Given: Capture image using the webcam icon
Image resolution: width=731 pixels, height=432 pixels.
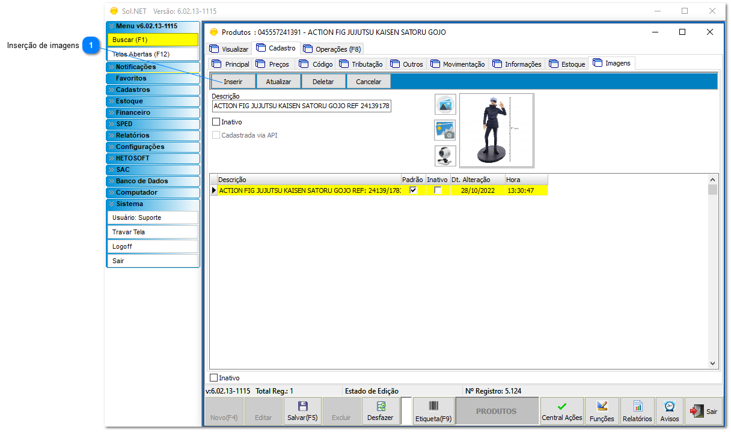Looking at the screenshot, I should (445, 156).
